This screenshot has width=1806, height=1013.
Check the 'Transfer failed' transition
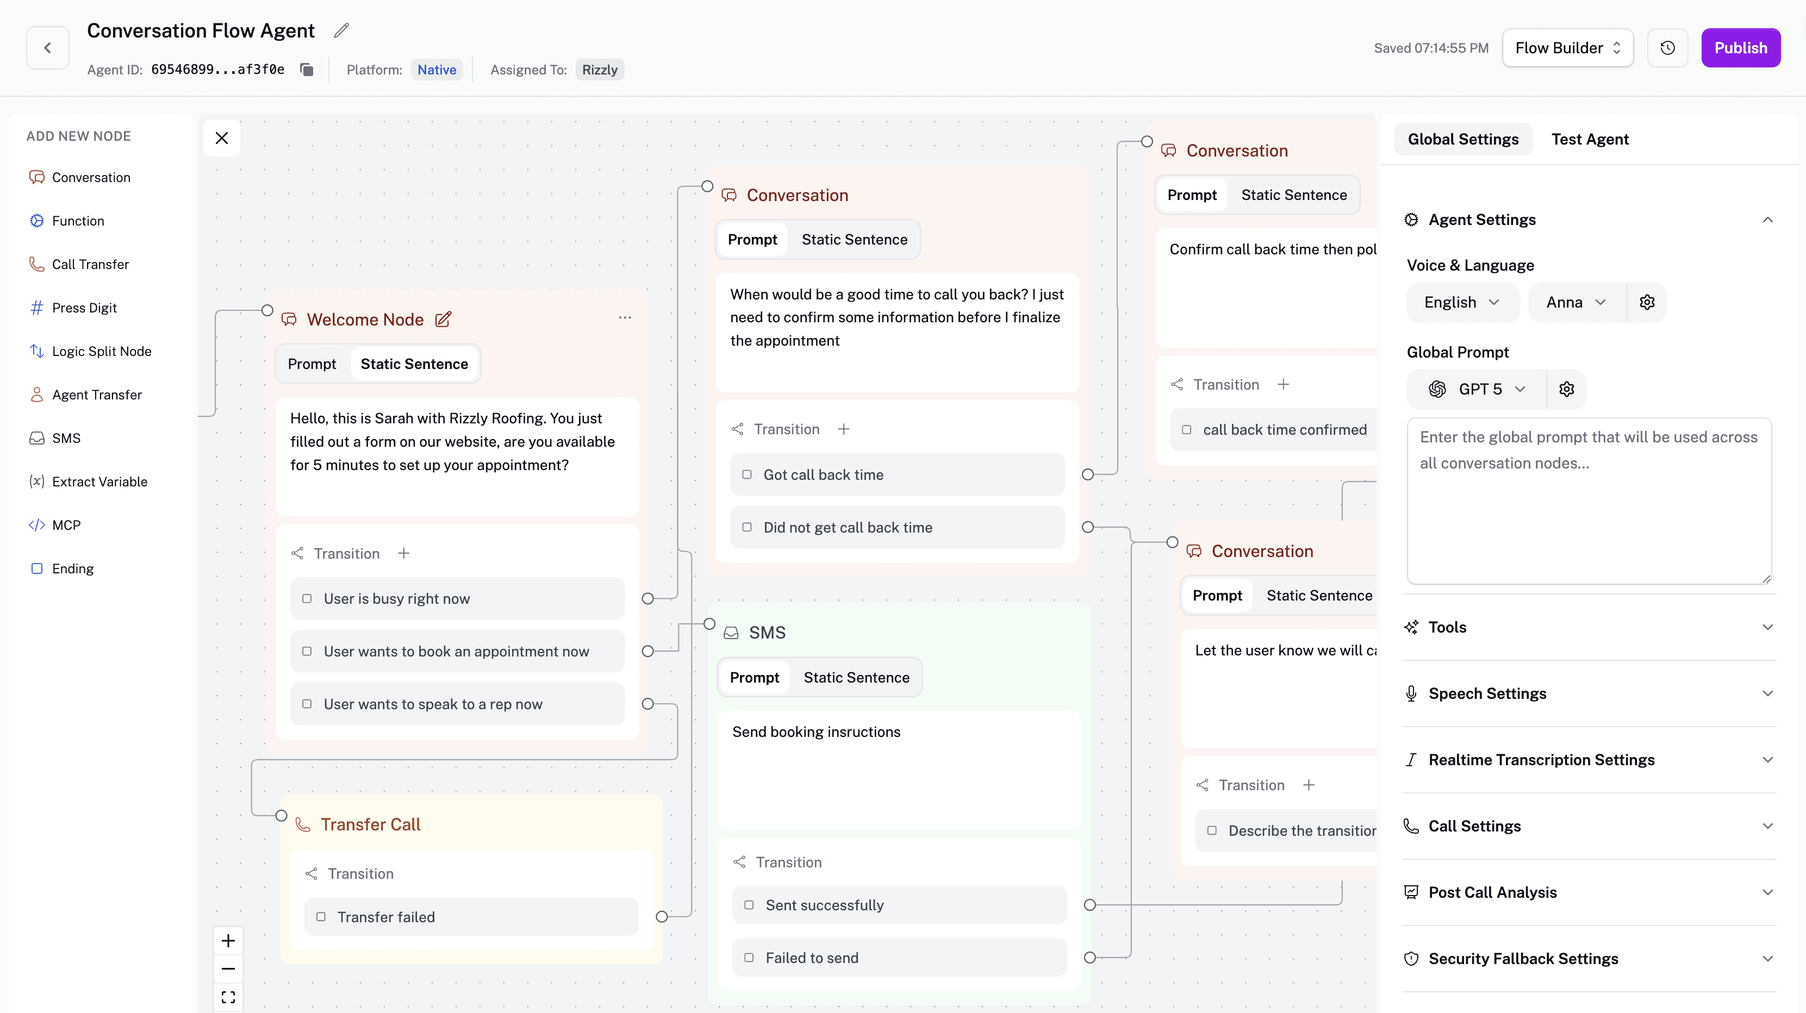pyautogui.click(x=322, y=917)
